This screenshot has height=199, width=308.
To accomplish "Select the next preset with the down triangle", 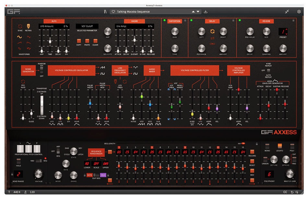I will 198,12.
